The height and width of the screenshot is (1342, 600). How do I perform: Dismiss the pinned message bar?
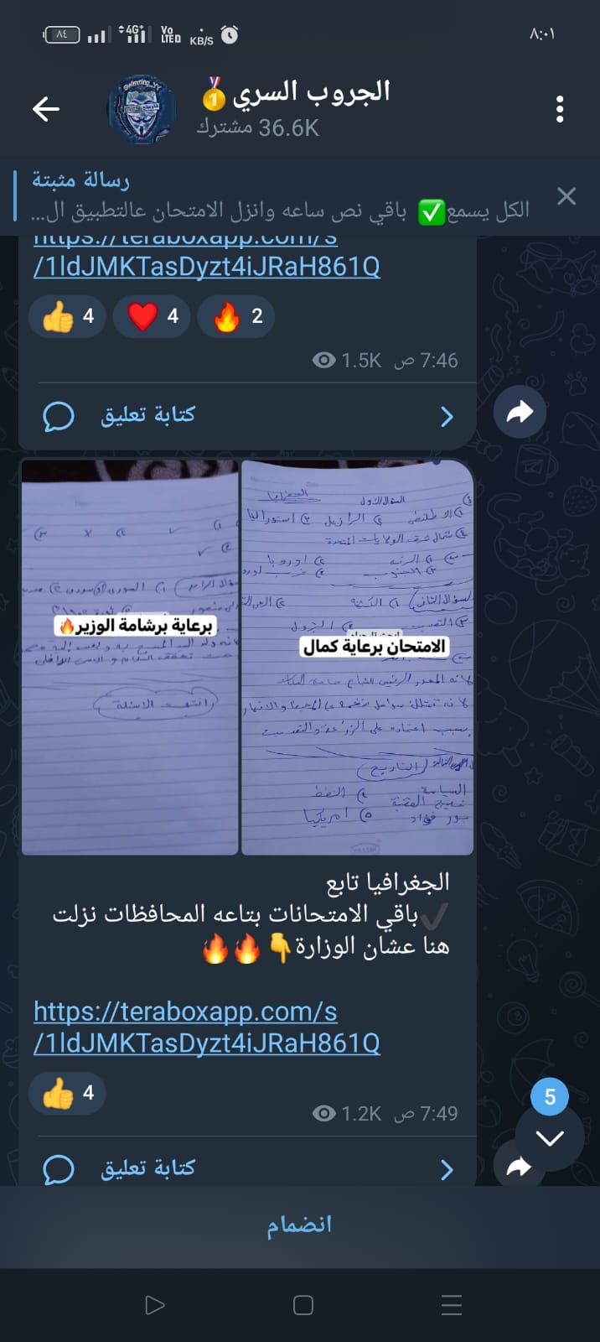click(566, 196)
